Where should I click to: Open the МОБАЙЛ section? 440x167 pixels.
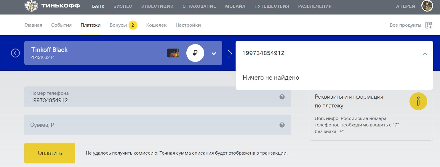(x=235, y=6)
